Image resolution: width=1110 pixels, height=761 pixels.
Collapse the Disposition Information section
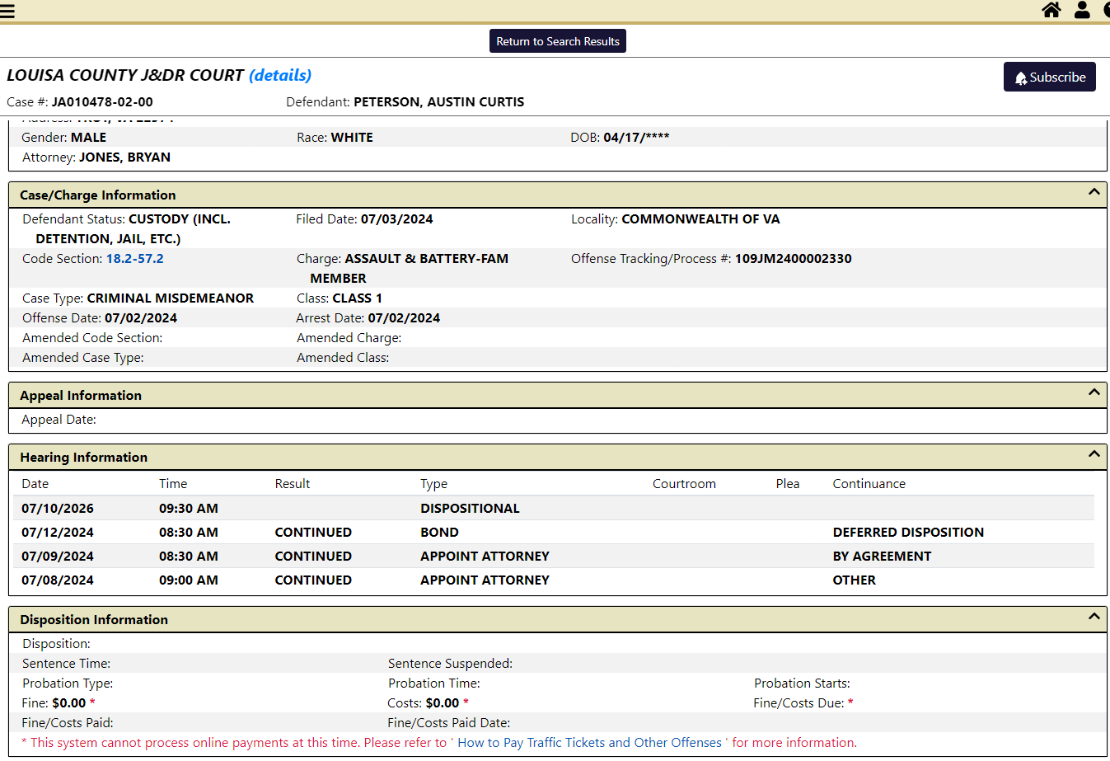click(x=1094, y=617)
